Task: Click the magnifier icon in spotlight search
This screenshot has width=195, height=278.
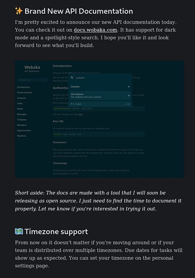Action: (x=72, y=78)
